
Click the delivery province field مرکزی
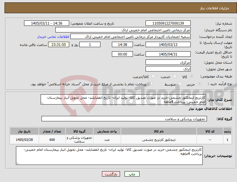(x=168, y=62)
